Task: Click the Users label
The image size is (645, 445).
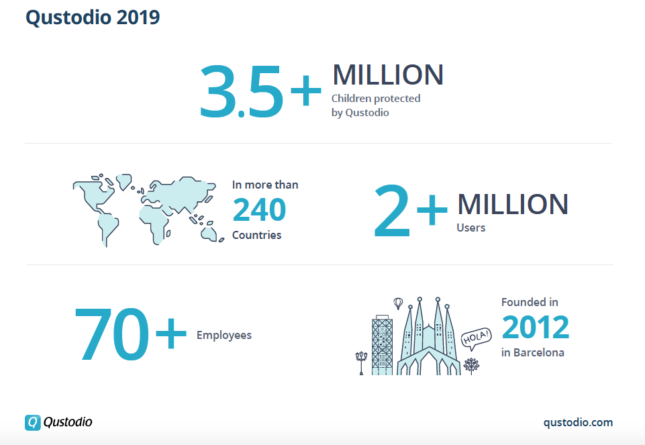Action: tap(471, 228)
